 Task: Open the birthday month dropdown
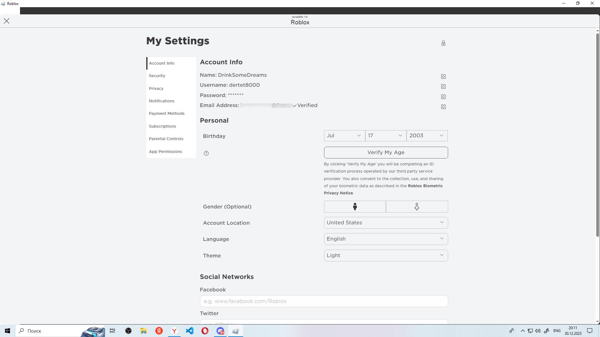[344, 136]
